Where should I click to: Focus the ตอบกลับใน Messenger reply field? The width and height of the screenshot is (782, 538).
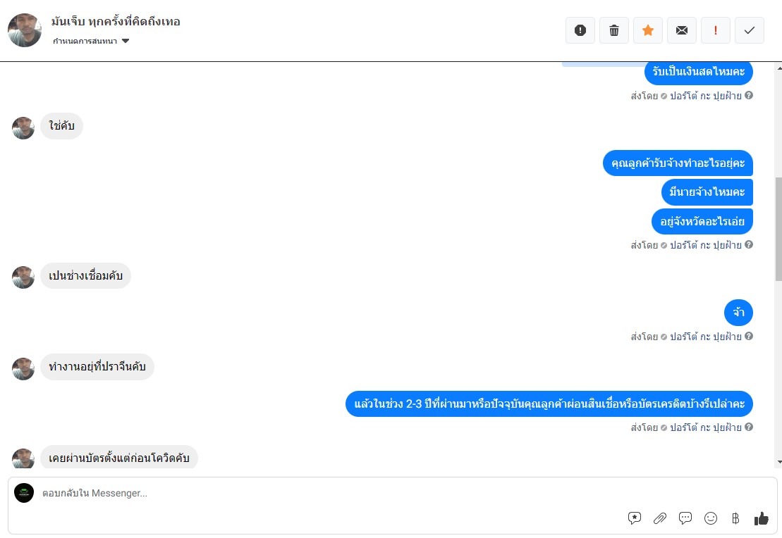[x=329, y=493]
